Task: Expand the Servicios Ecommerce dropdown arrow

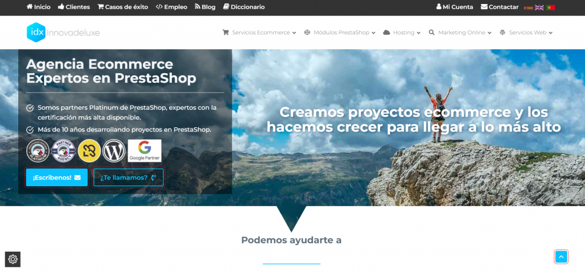Action: click(294, 33)
